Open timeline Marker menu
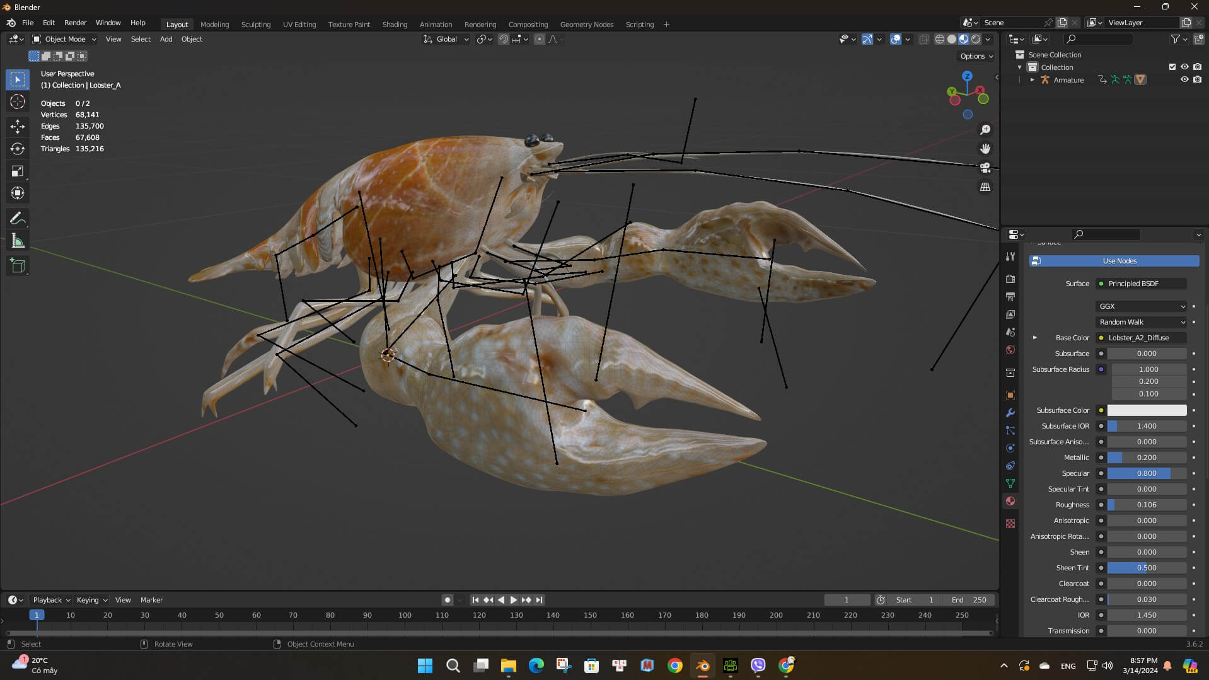Screen dimensions: 1209x680 point(151,600)
